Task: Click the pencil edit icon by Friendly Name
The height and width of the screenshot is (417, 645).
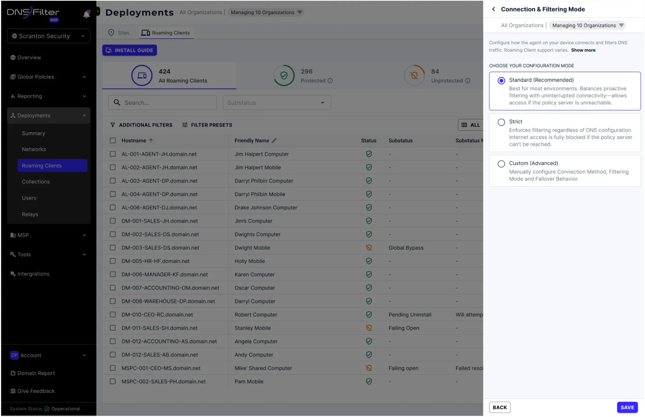Action: pyautogui.click(x=274, y=141)
